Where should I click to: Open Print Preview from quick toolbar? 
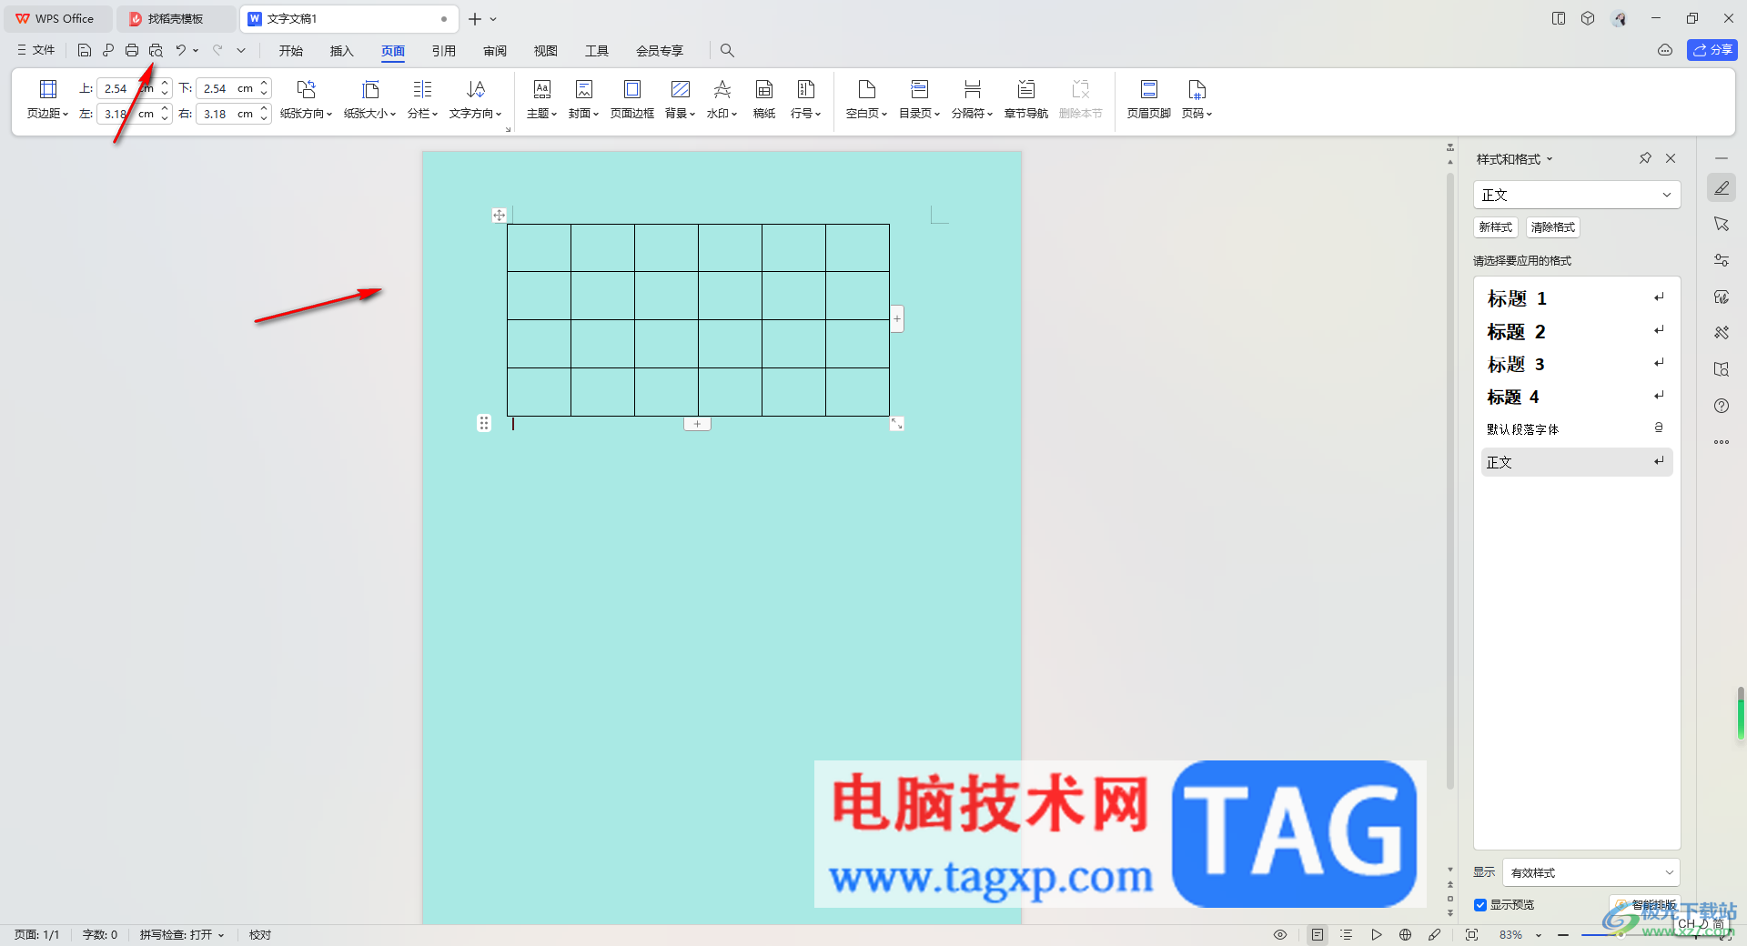[156, 50]
